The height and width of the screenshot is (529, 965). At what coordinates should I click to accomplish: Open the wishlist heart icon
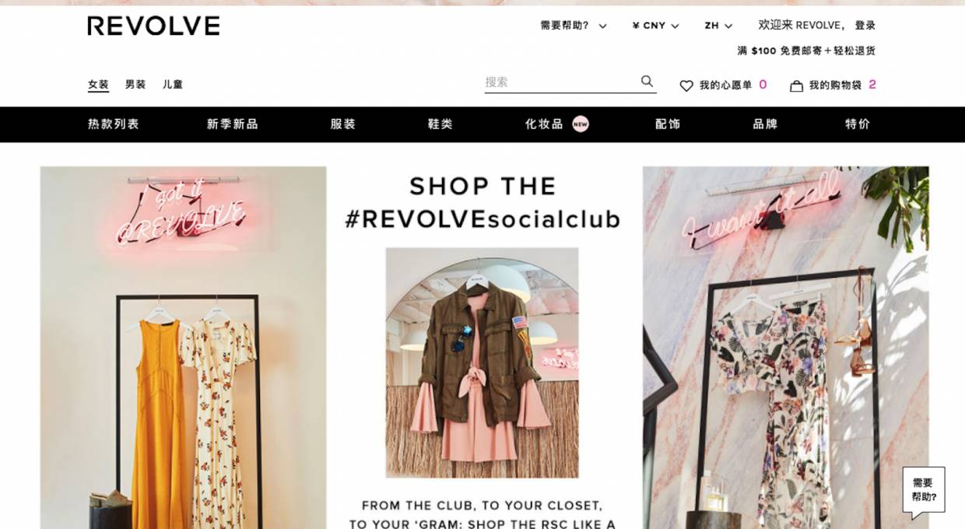(x=686, y=86)
